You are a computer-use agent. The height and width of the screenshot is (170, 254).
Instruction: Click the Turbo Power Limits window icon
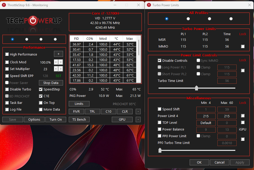point(149,5)
